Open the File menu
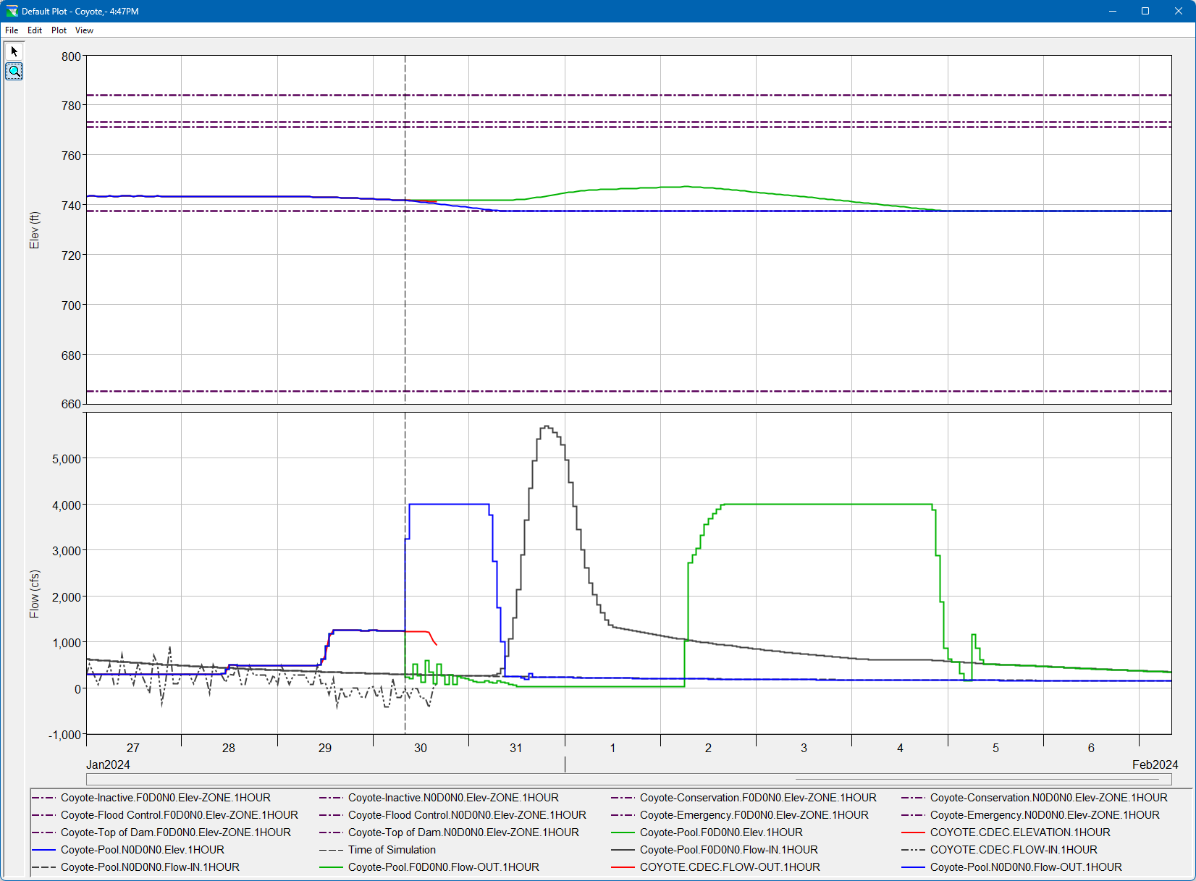Viewport: 1196px width, 881px height. tap(12, 30)
